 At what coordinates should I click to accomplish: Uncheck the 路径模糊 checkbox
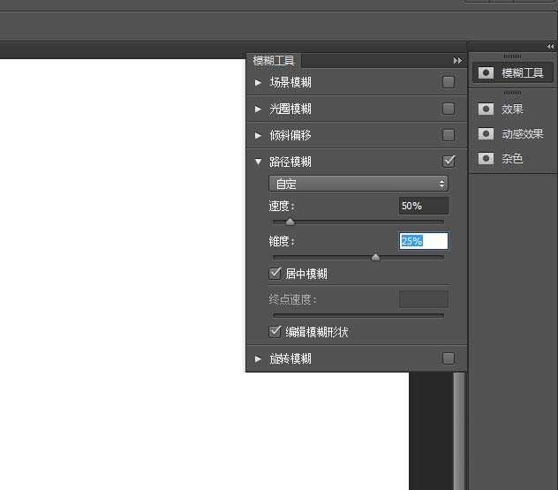click(x=449, y=161)
